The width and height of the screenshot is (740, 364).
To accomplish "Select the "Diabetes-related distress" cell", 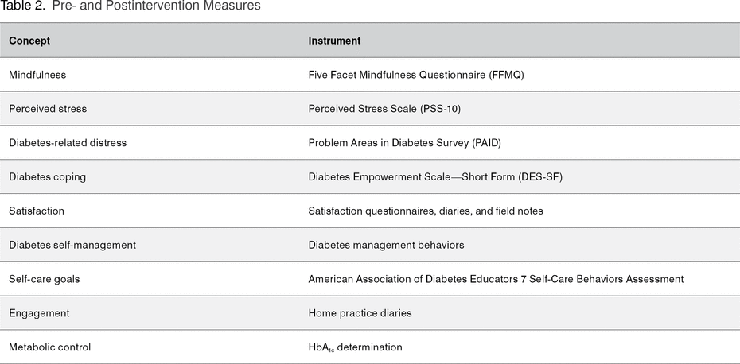I will coord(68,143).
